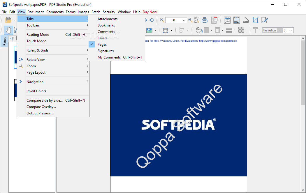Open the Edit menu
The image size is (306, 193).
pyautogui.click(x=12, y=12)
